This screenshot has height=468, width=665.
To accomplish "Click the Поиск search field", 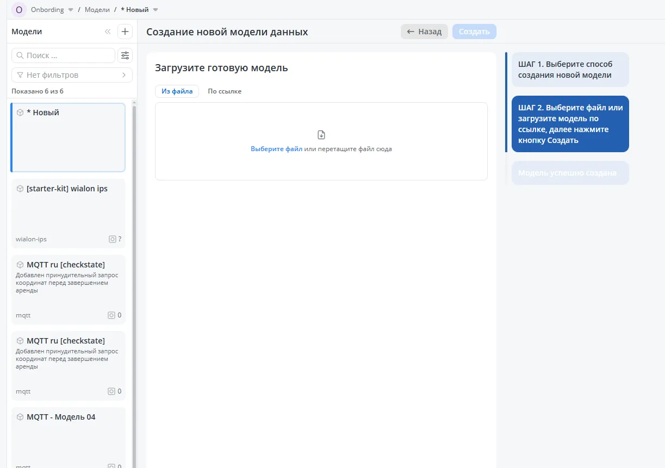I will click(64, 55).
